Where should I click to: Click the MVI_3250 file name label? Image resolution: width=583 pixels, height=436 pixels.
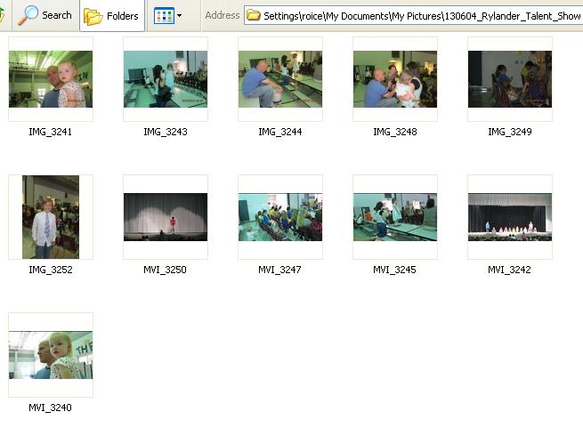point(165,270)
